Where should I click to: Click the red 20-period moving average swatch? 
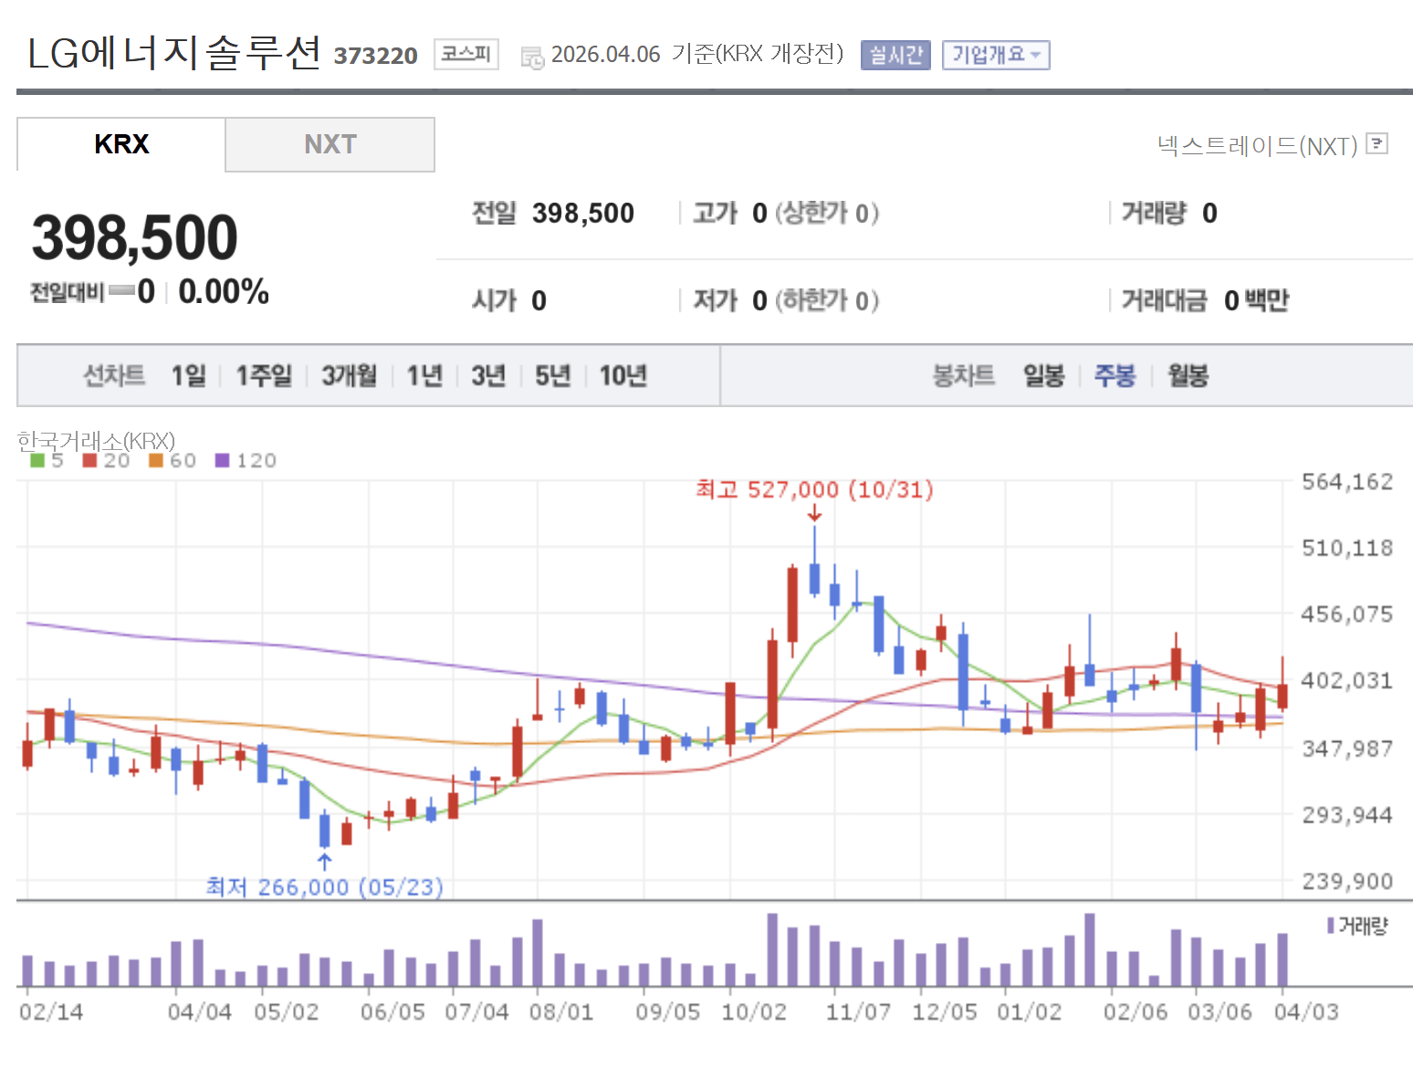(x=89, y=460)
